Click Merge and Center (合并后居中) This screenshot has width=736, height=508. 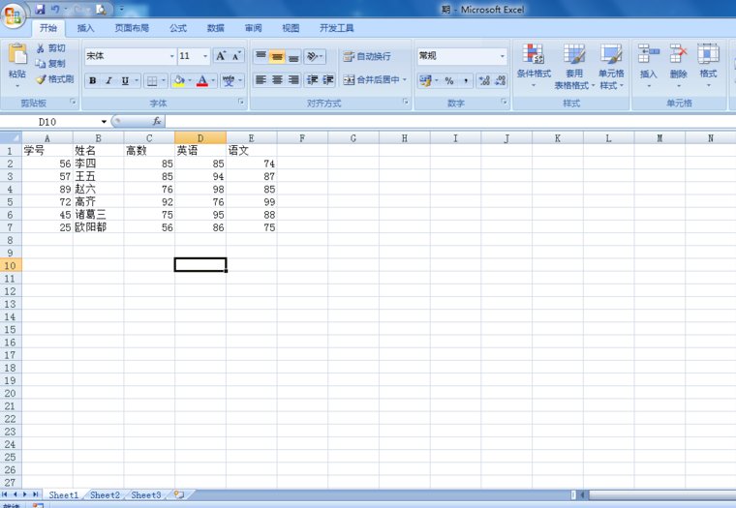tap(371, 79)
